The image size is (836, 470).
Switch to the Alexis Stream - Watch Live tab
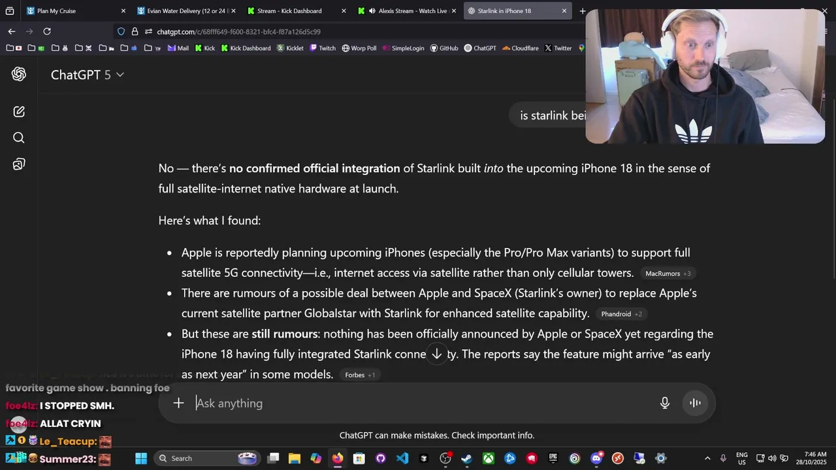(406, 11)
